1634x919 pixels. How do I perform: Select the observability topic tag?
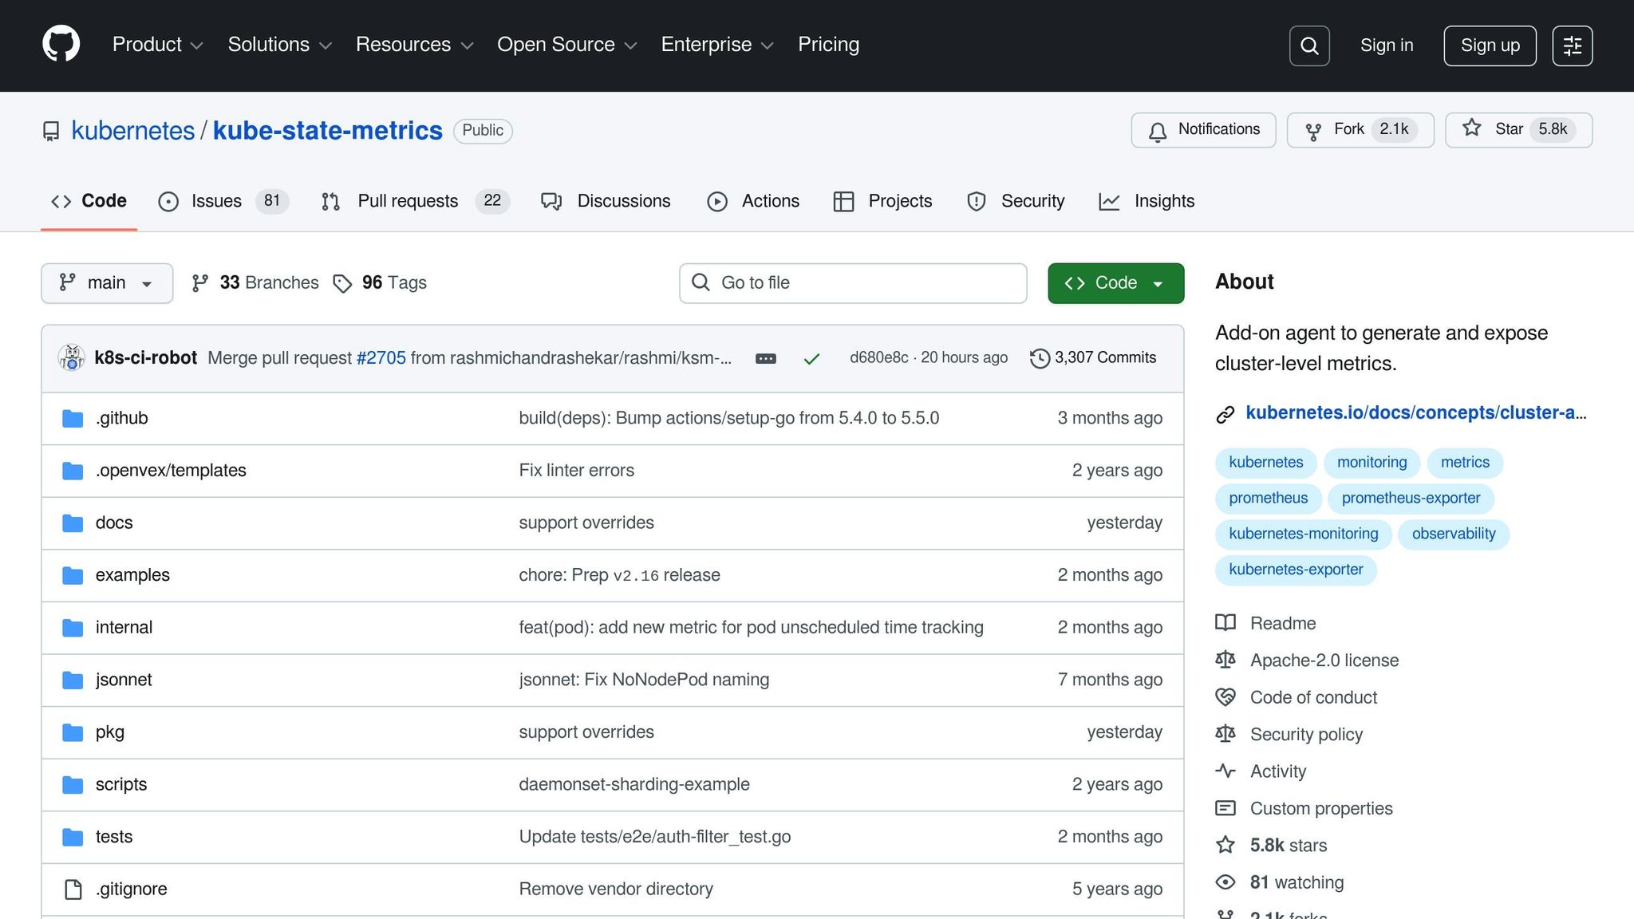1454,534
